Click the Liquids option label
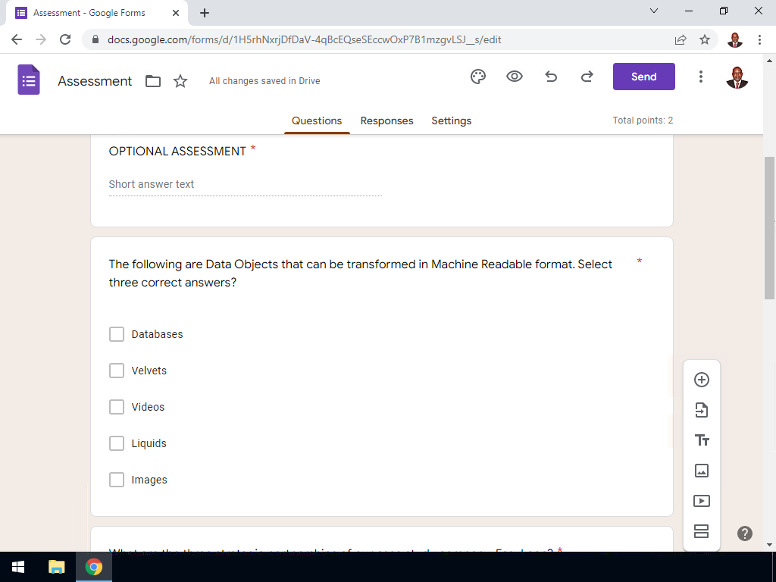The image size is (776, 582). click(x=149, y=443)
